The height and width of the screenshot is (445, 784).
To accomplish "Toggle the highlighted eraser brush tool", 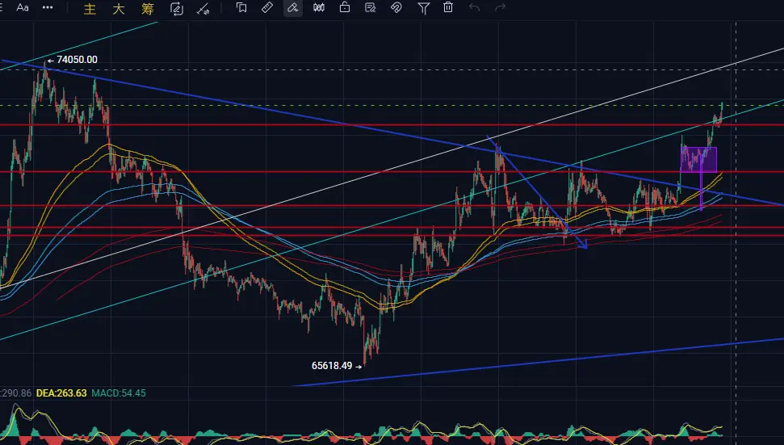I will pos(293,7).
